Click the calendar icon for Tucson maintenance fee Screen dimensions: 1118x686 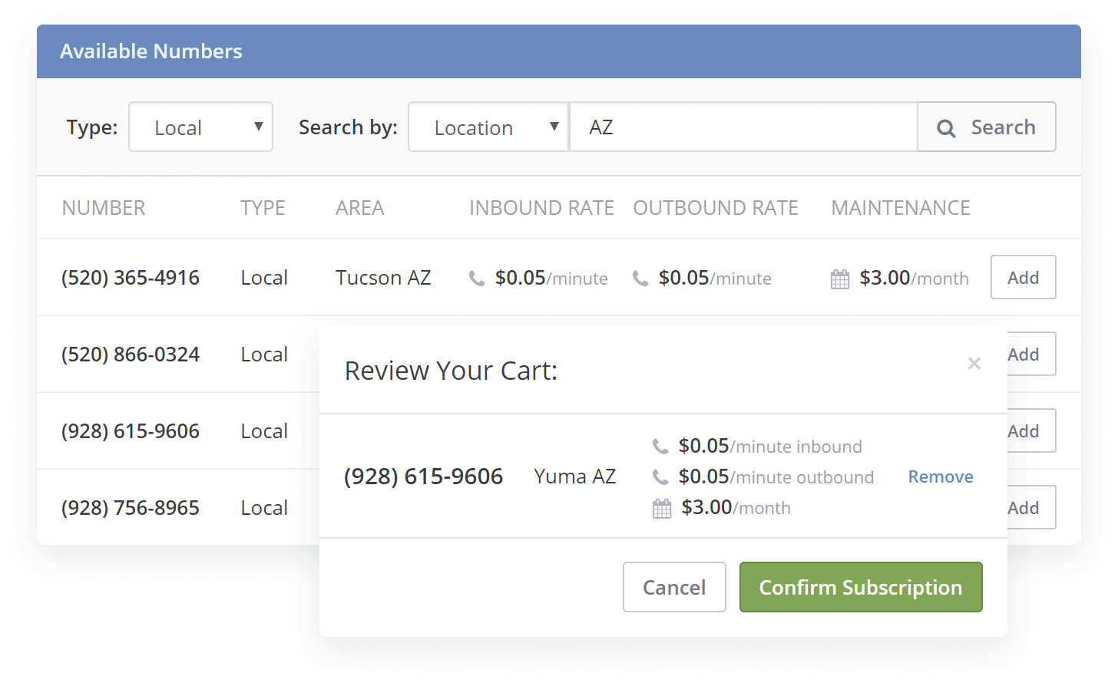point(840,278)
